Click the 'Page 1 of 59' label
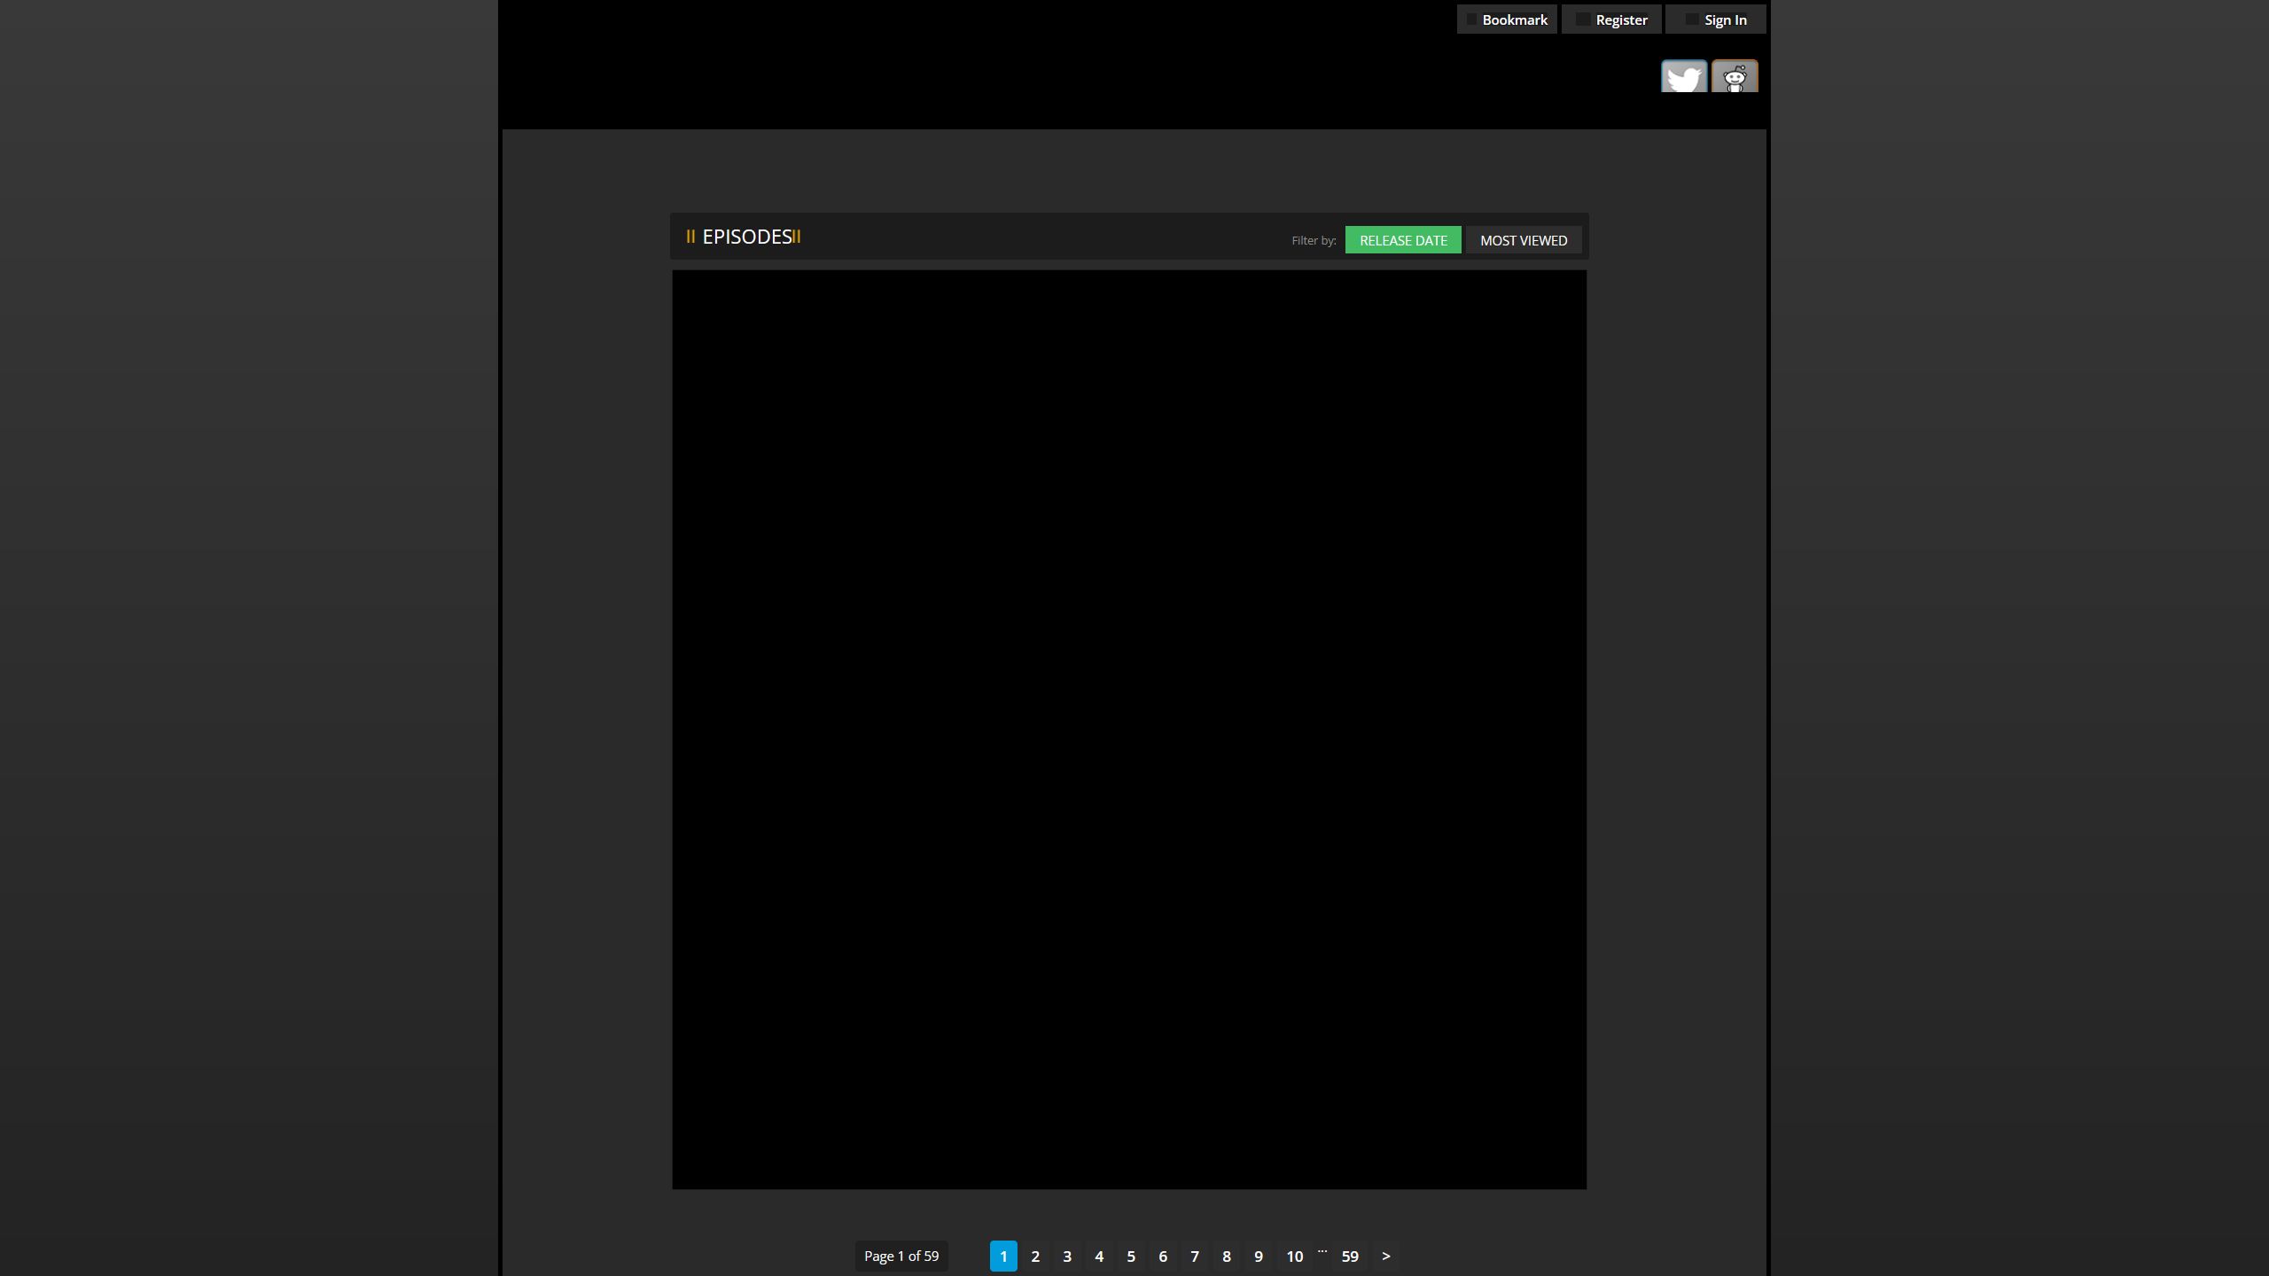Viewport: 2269px width, 1276px height. tap(901, 1256)
